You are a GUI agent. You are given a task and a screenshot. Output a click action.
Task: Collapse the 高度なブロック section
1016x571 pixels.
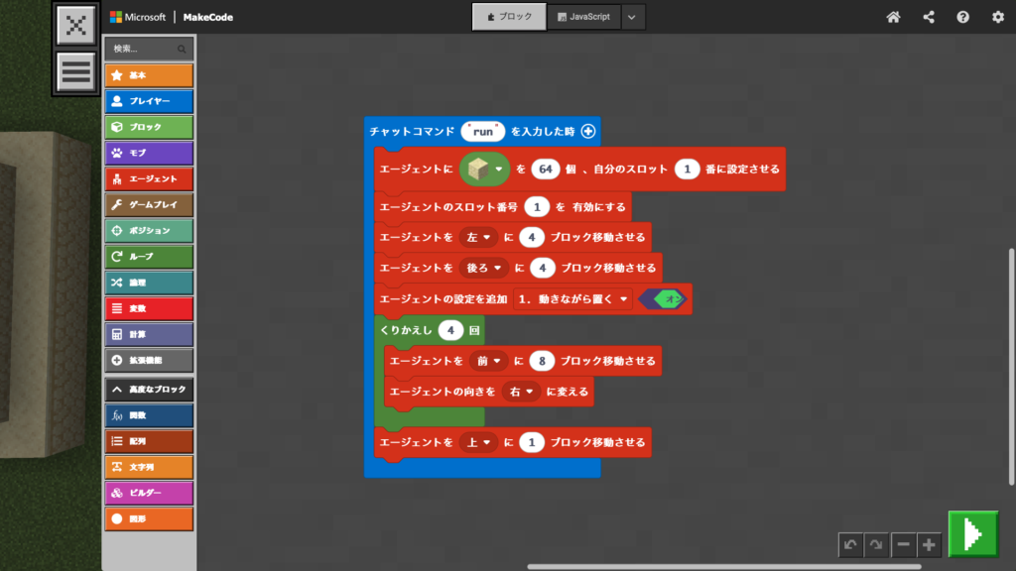point(149,390)
